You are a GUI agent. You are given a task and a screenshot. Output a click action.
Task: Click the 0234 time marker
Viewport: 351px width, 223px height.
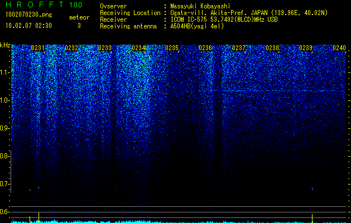click(138, 48)
